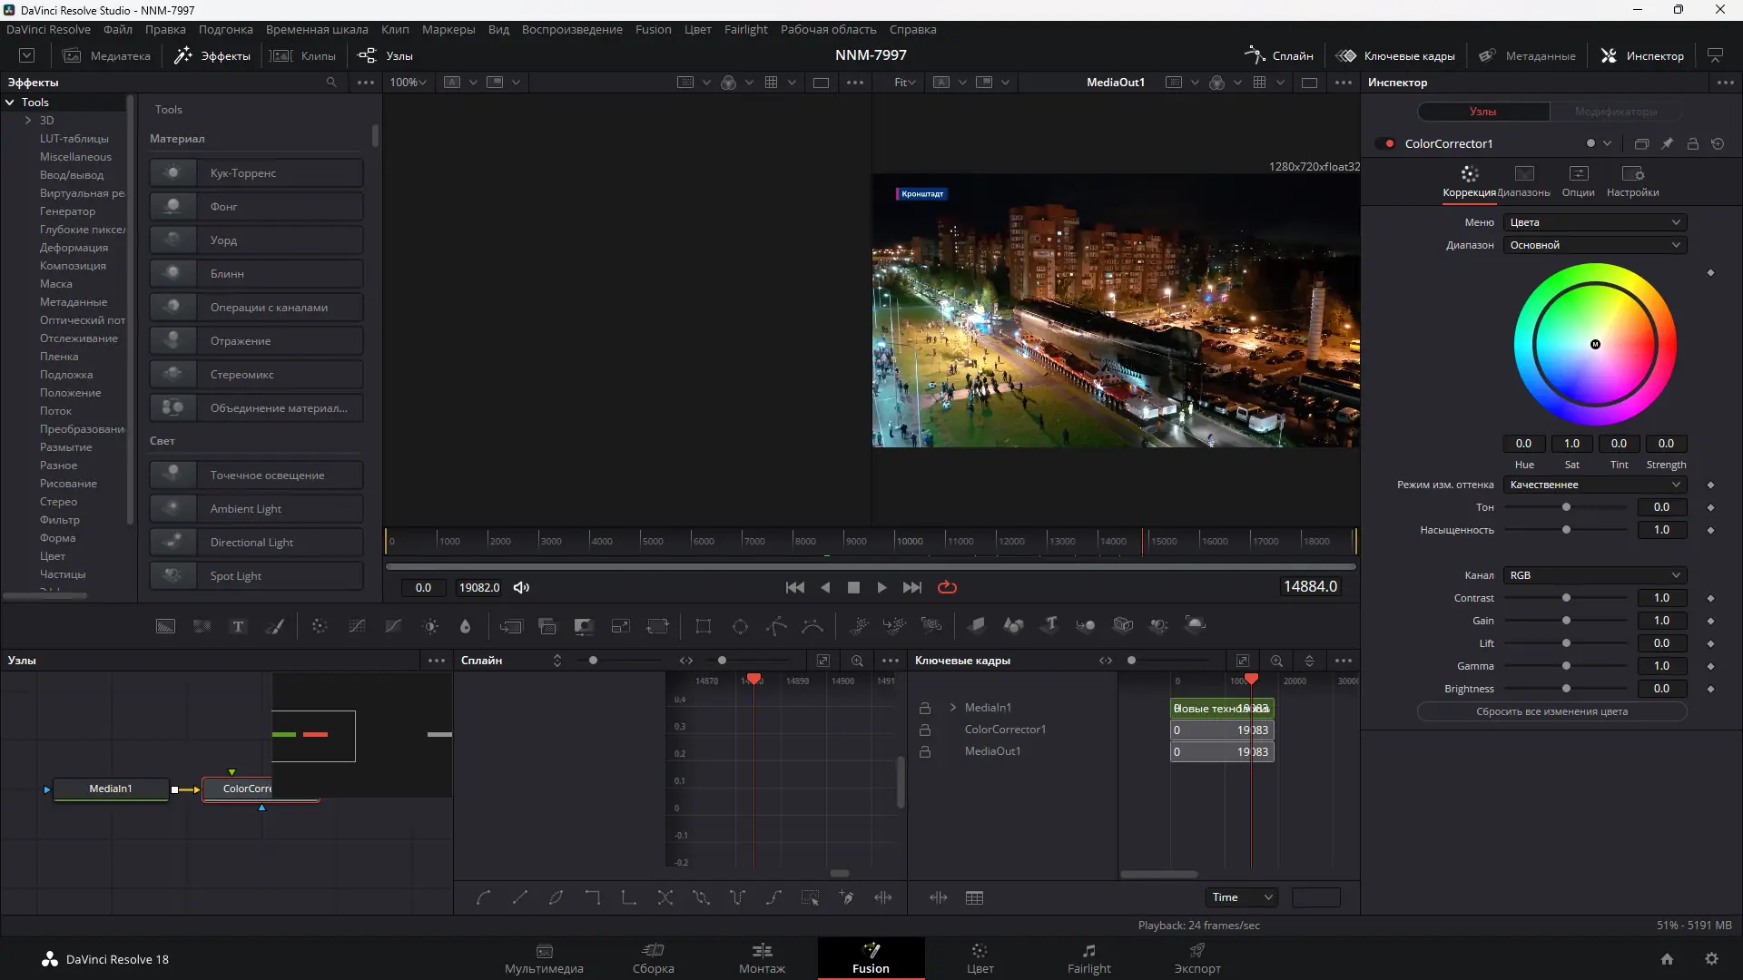This screenshot has width=1743, height=980.
Task: Click reset all color changes button
Action: [x=1551, y=711]
